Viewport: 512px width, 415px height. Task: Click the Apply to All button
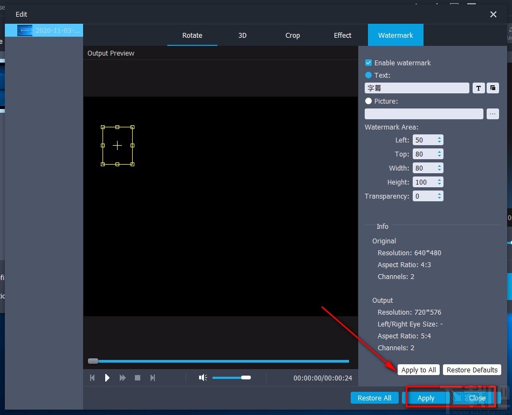point(418,370)
